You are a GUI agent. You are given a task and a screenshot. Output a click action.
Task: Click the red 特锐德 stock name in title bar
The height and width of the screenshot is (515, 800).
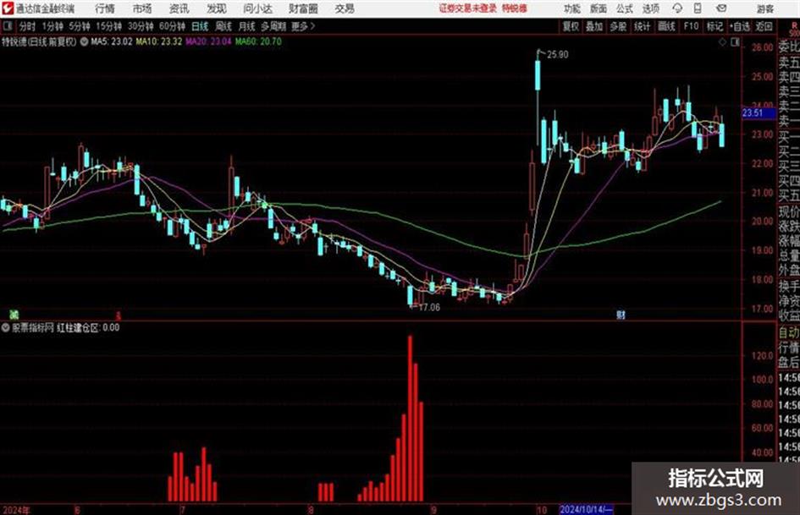tap(515, 8)
